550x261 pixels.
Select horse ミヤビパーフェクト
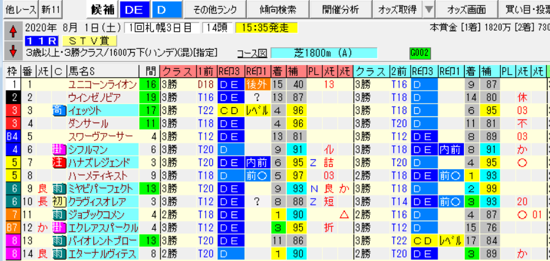coord(102,188)
